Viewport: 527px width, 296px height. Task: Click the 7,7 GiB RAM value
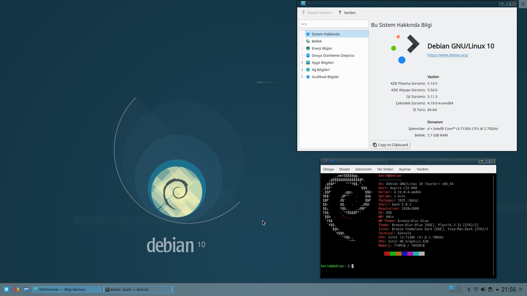tap(438, 135)
